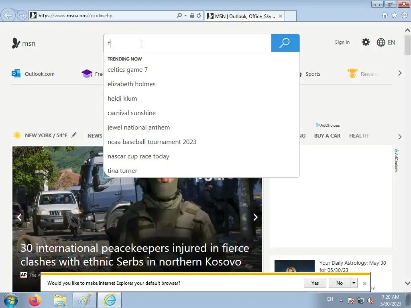Image resolution: width=411 pixels, height=308 pixels.
Task: Show previous headline slide arrow
Action: tap(19, 217)
